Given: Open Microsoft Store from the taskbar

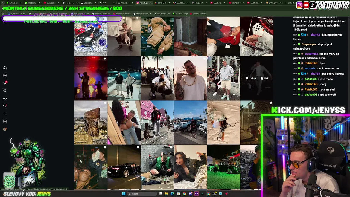Looking at the screenshot, I should [x=178, y=194].
